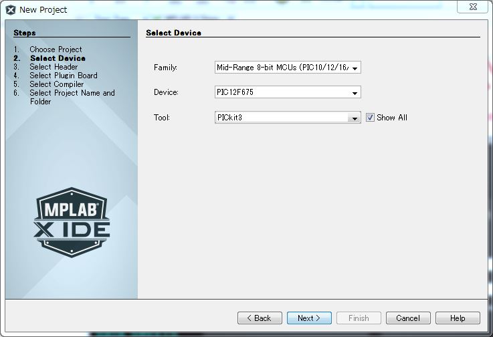
Task: Click the MPLAB X IDE logo
Action: pos(72,223)
